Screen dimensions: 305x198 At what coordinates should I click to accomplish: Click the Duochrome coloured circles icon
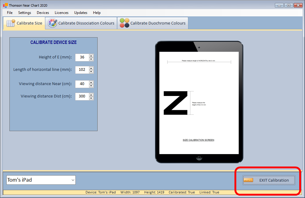coord(124,23)
